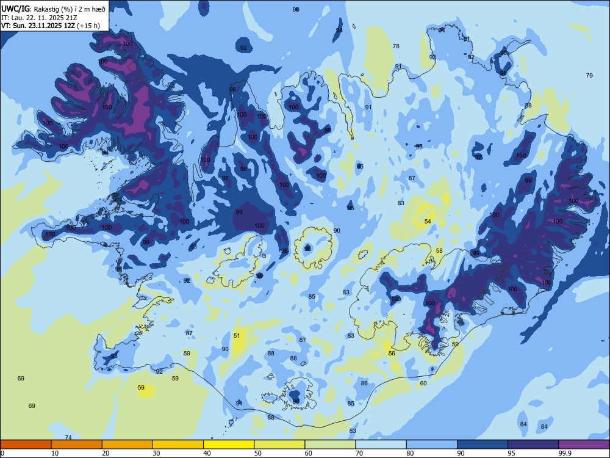Select the medium blue 80–90 legend swatch
This screenshot has height=458, width=610.
(x=432, y=445)
